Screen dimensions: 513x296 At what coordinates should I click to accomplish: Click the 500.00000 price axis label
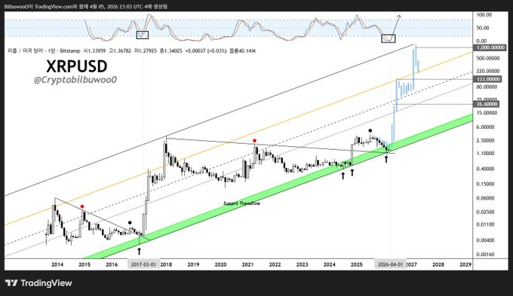(488, 58)
